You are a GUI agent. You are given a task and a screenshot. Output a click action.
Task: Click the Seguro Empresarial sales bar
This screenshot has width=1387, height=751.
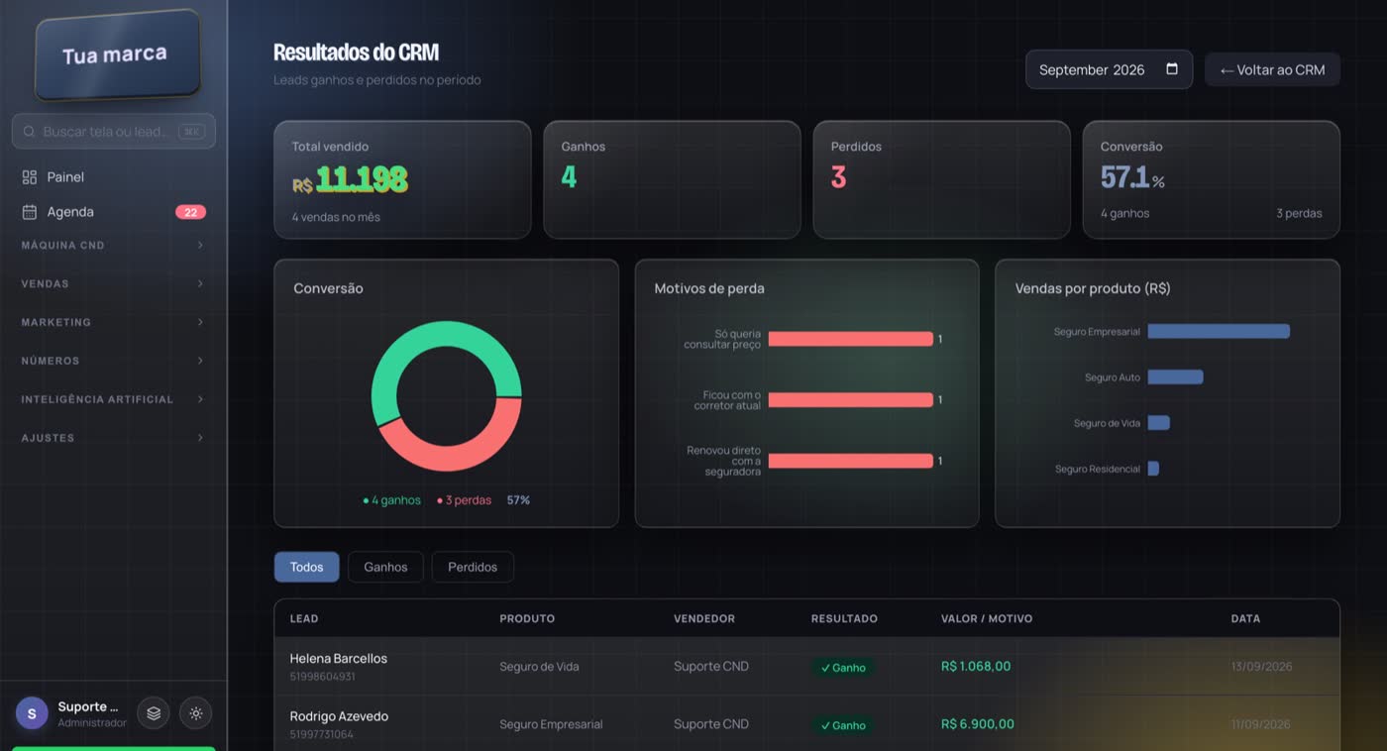tap(1219, 332)
